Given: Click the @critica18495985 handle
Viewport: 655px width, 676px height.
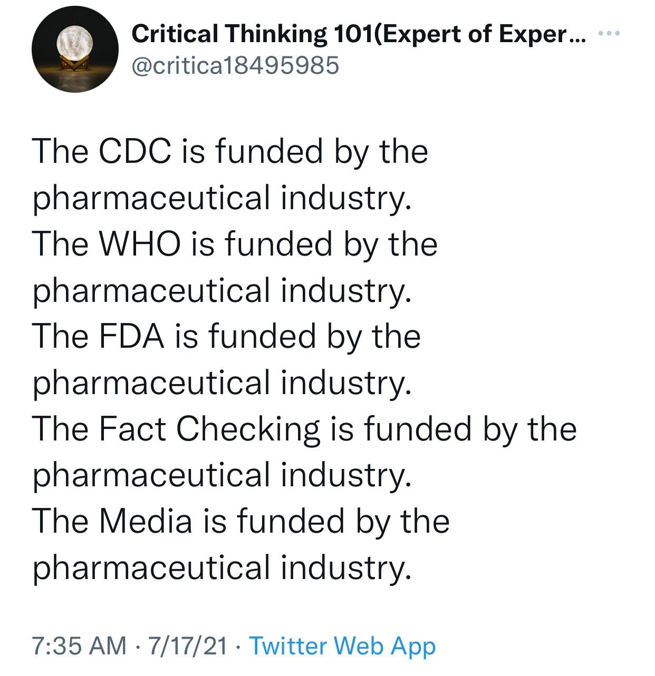Looking at the screenshot, I should pyautogui.click(x=235, y=65).
